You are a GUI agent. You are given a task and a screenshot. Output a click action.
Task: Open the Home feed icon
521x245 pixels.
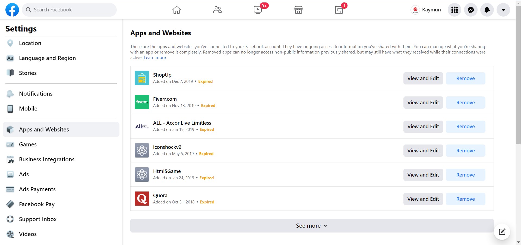tap(176, 10)
